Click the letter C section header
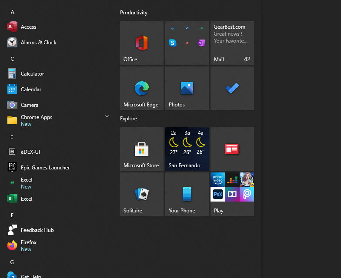 [x=12, y=59]
